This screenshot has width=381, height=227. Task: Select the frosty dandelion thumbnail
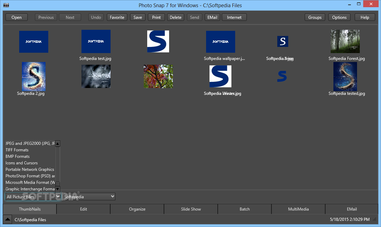point(96,76)
